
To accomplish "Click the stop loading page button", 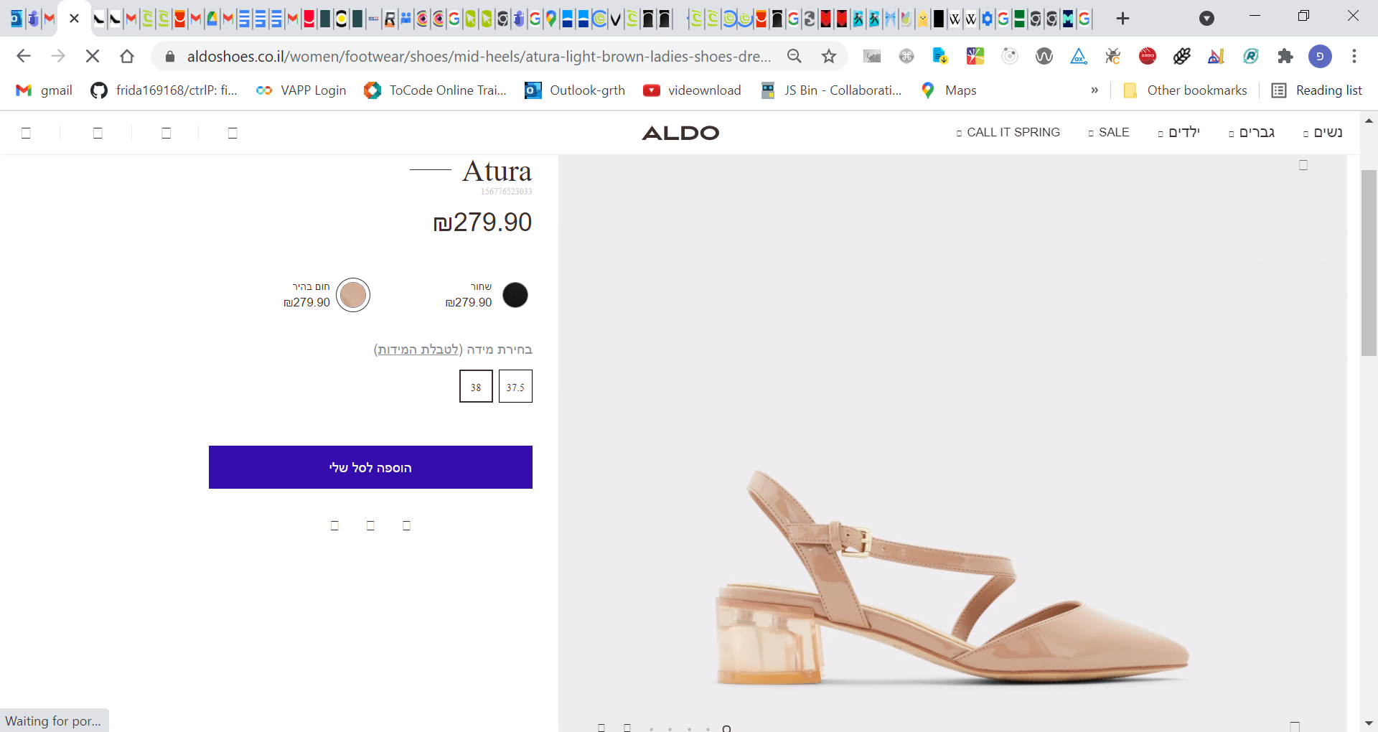I will point(93,56).
